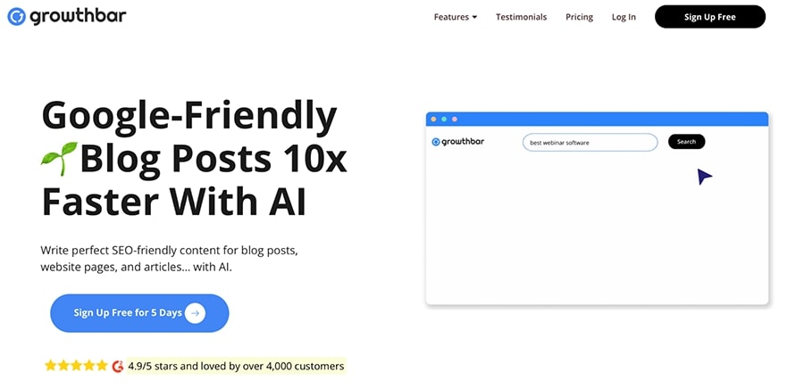Click the 'best webinar software' search field

point(590,142)
